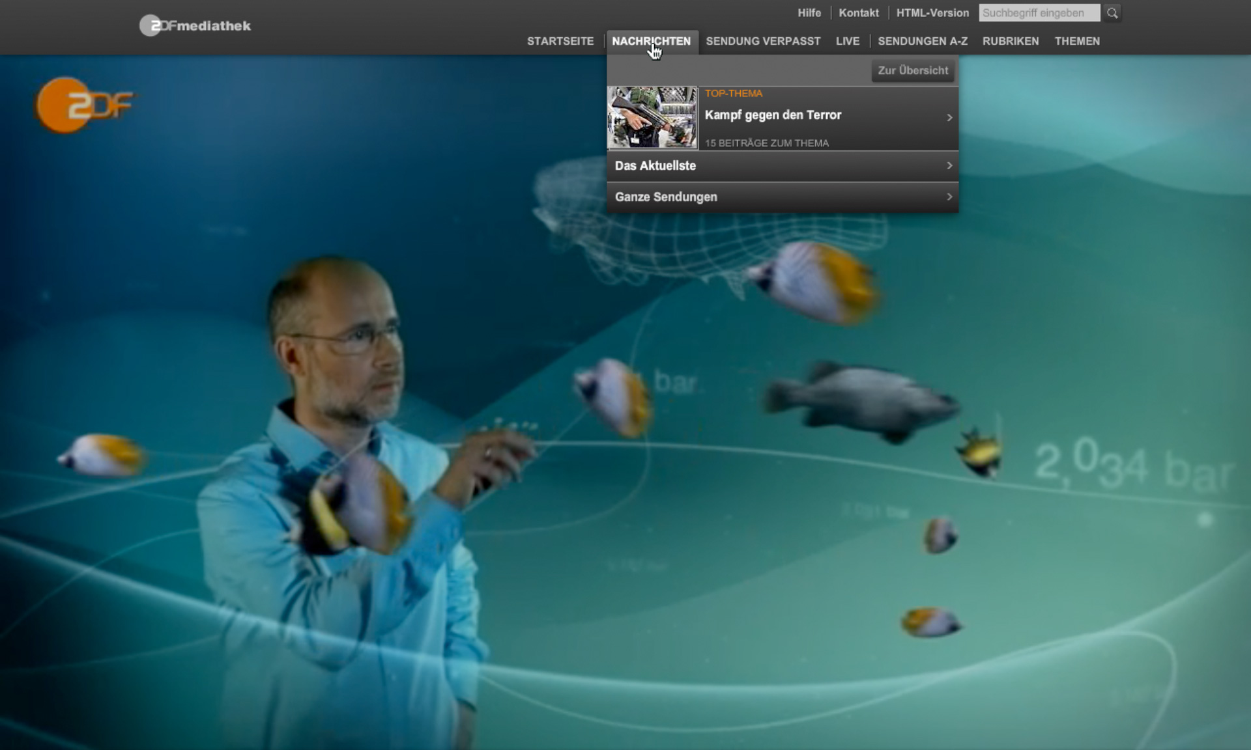Switch to the HTML-Version link
This screenshot has width=1251, height=750.
pyautogui.click(x=932, y=13)
